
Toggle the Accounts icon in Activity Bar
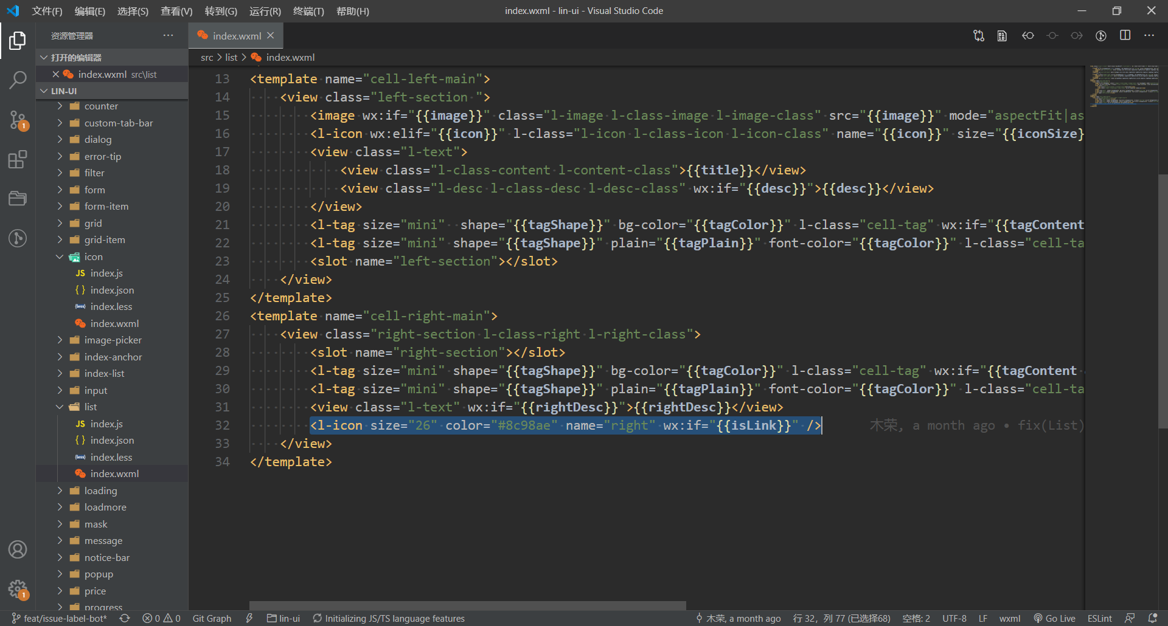(x=18, y=549)
